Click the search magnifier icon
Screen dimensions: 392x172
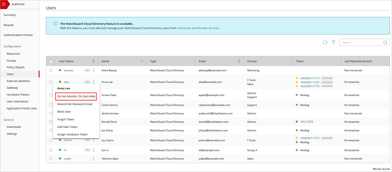click(385, 42)
